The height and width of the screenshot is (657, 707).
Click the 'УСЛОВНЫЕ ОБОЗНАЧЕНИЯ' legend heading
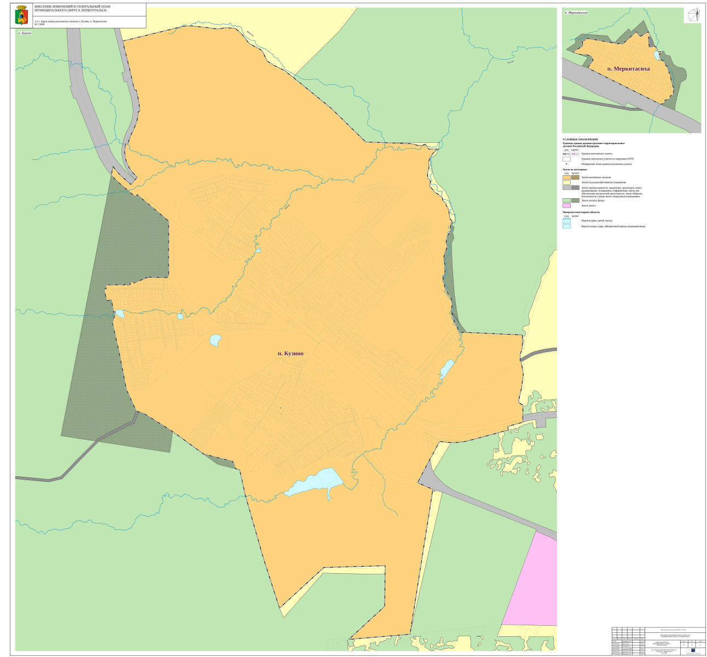[x=580, y=140]
